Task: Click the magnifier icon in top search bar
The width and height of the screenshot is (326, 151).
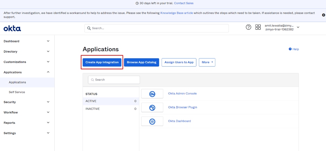Action: coord(89,28)
